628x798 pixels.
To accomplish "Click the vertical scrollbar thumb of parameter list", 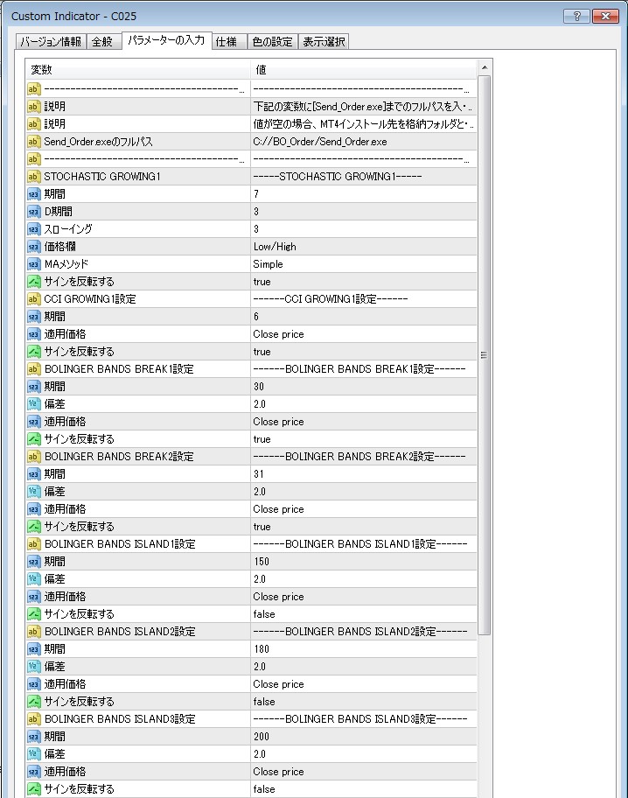I will point(485,355).
